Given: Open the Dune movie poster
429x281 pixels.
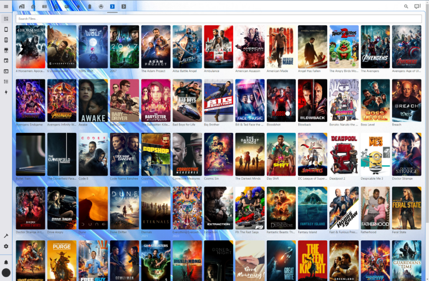Looking at the screenshot, I should [x=93, y=208].
